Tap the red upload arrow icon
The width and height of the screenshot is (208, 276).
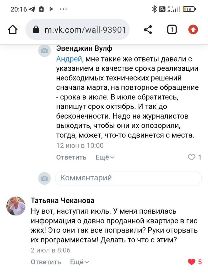coord(193,30)
